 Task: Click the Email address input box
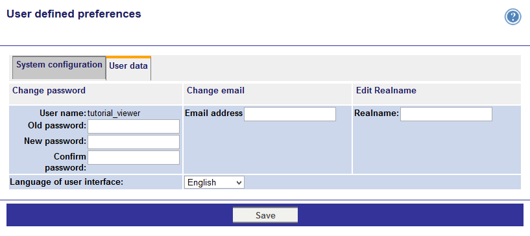tap(290, 114)
